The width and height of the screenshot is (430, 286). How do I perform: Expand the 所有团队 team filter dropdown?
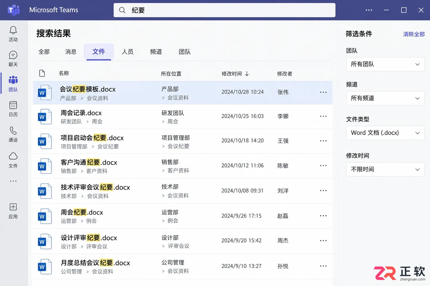point(385,64)
